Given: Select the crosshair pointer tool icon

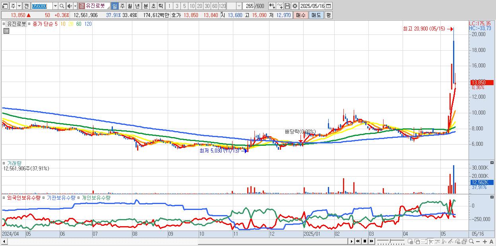Looking at the screenshot, I should click(431, 241).
